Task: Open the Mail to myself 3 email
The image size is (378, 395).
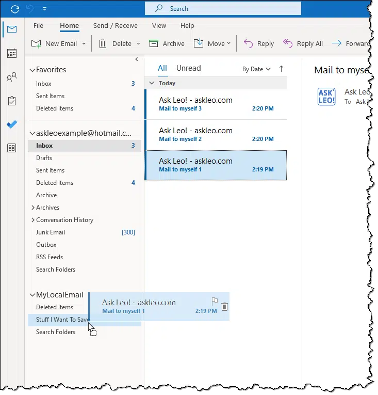Action: pos(216,104)
